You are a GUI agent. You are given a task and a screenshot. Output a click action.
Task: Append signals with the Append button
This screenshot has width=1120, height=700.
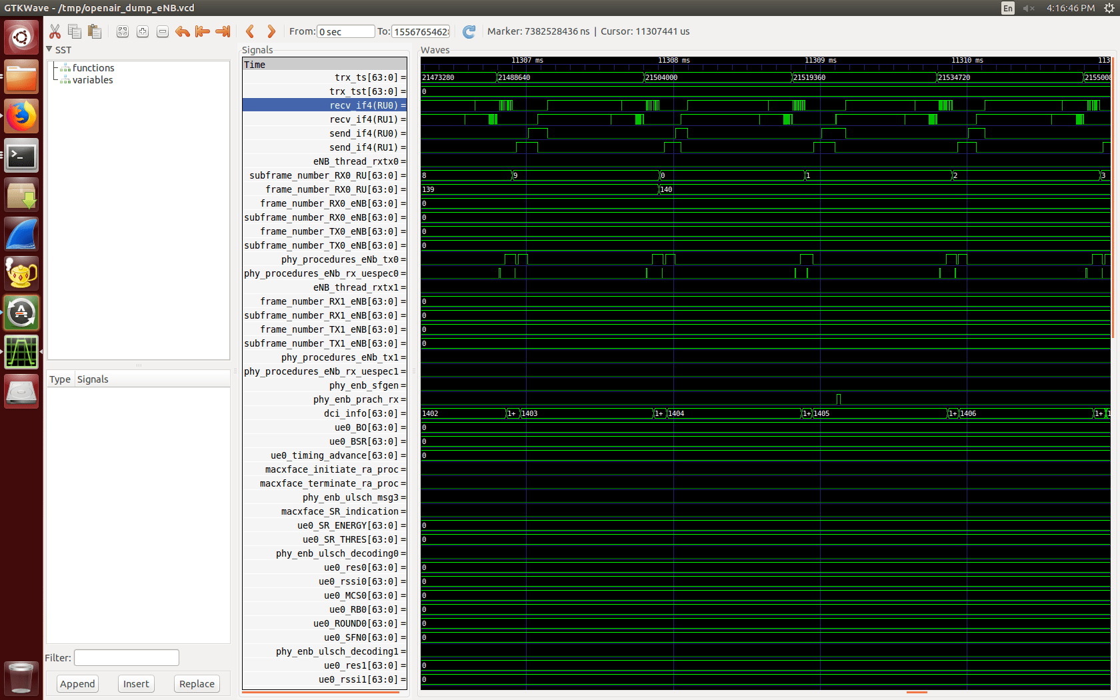[x=77, y=683]
